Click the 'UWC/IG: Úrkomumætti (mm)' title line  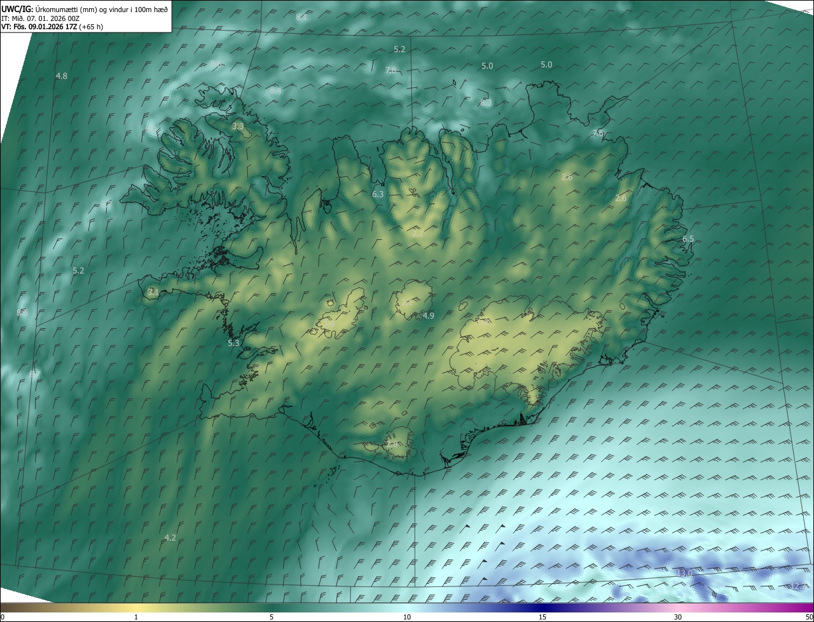point(85,9)
